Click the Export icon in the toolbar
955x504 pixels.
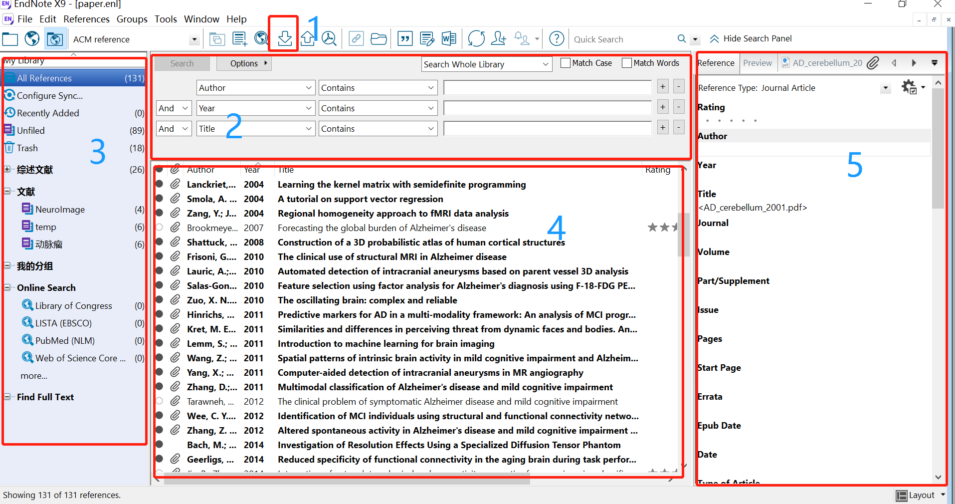point(308,38)
